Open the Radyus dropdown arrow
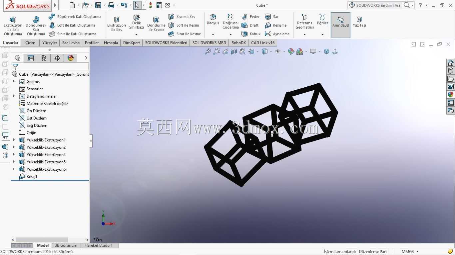Image resolution: width=455 pixels, height=255 pixels. pyautogui.click(x=213, y=35)
